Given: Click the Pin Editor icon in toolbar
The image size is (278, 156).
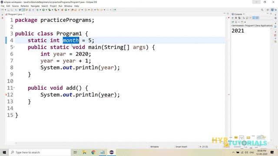Looking at the screenshot, I should pyautogui.click(x=114, y=10).
